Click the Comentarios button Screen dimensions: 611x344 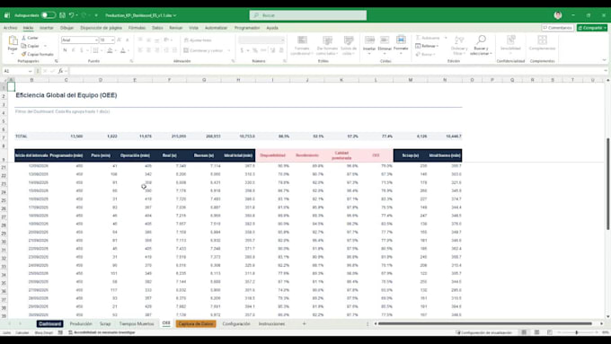(557, 28)
